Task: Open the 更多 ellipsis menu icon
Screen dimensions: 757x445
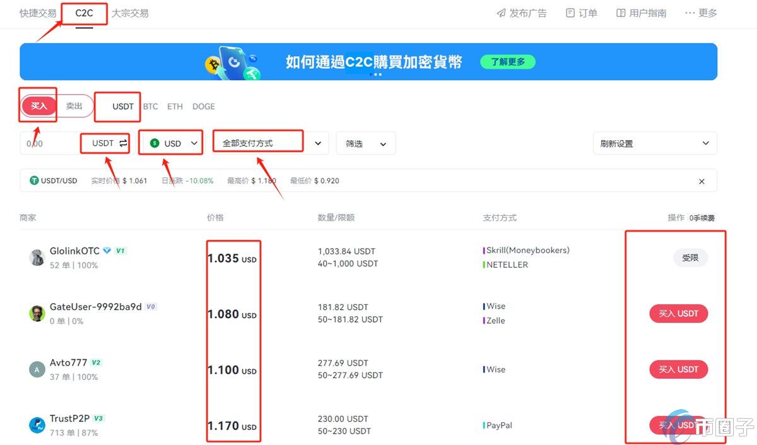Action: (688, 12)
